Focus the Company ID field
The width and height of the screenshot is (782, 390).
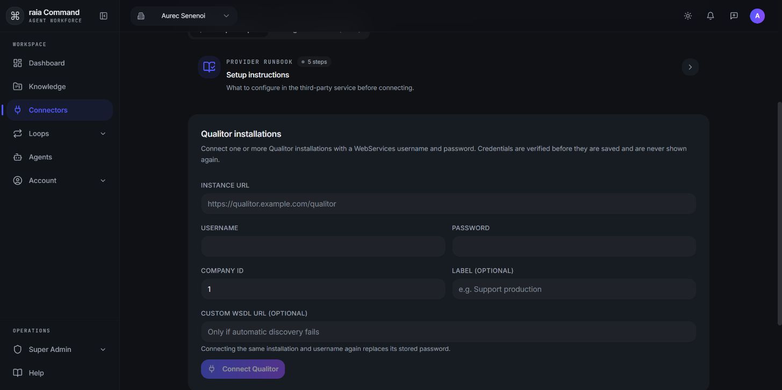click(x=323, y=289)
